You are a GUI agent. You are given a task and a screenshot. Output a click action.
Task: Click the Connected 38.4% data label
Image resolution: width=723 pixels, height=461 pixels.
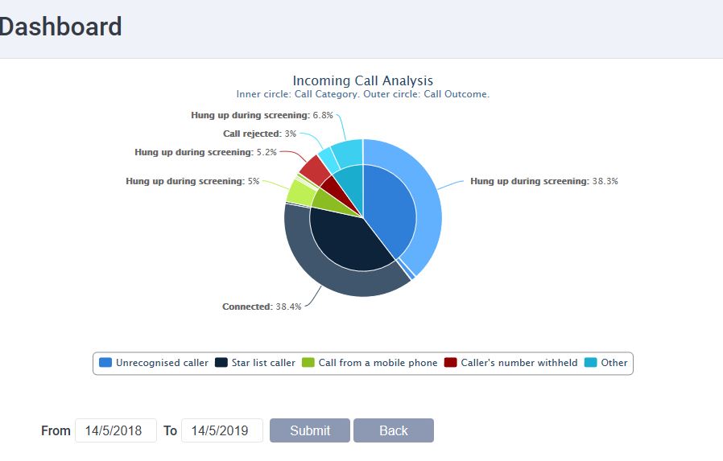[x=261, y=307]
